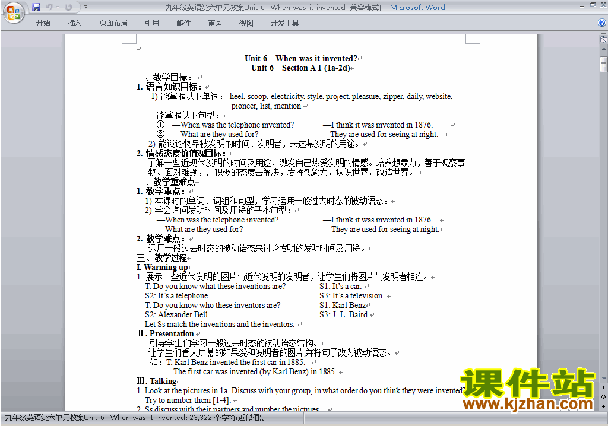Click the '一、教学目标:' heading
This screenshot has width=608, height=426.
pyautogui.click(x=164, y=77)
